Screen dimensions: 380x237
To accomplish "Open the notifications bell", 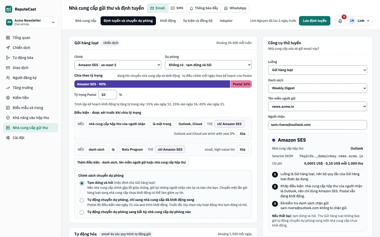I will tap(340, 21).
